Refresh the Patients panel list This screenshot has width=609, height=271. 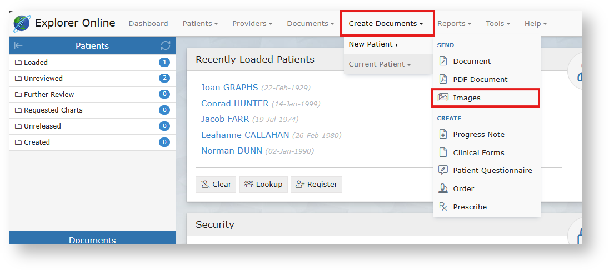pos(165,45)
